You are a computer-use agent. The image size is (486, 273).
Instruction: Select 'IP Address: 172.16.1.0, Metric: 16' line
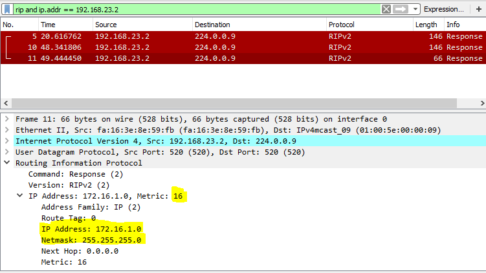tap(105, 196)
